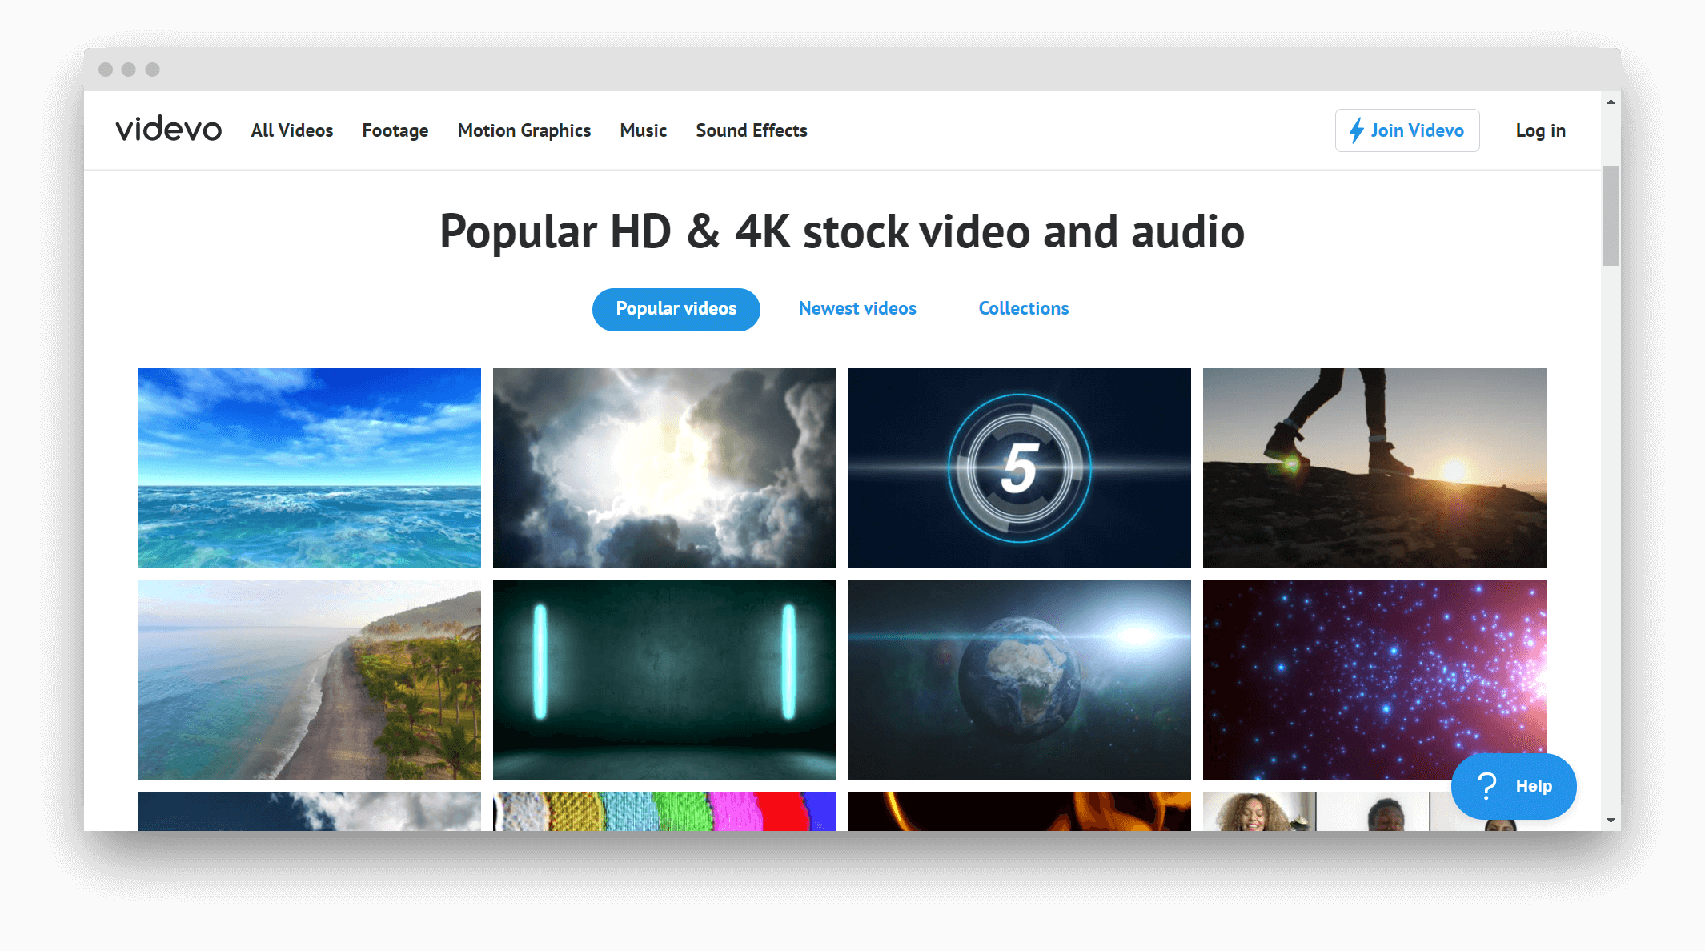Open the Music section
This screenshot has width=1705, height=951.
click(643, 130)
